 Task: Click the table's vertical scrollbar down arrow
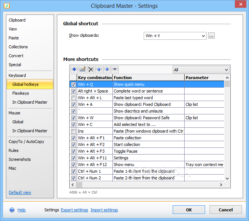coord(227,179)
